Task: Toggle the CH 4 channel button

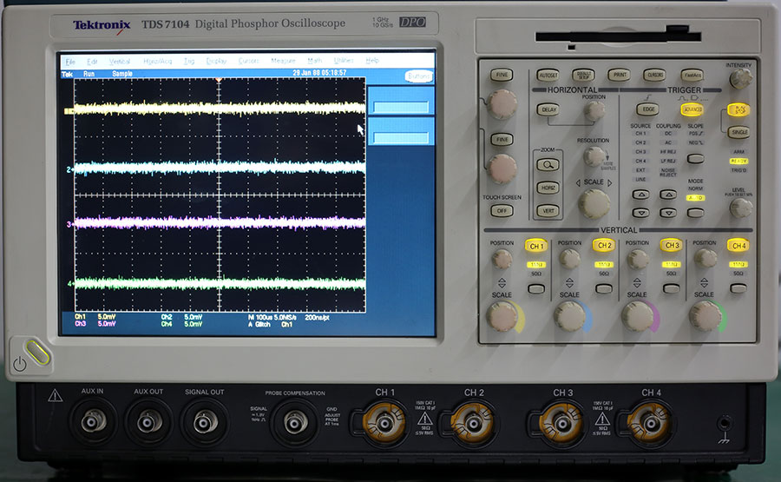Action: point(738,246)
